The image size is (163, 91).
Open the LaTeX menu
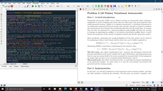pyautogui.click(x=19, y=3)
